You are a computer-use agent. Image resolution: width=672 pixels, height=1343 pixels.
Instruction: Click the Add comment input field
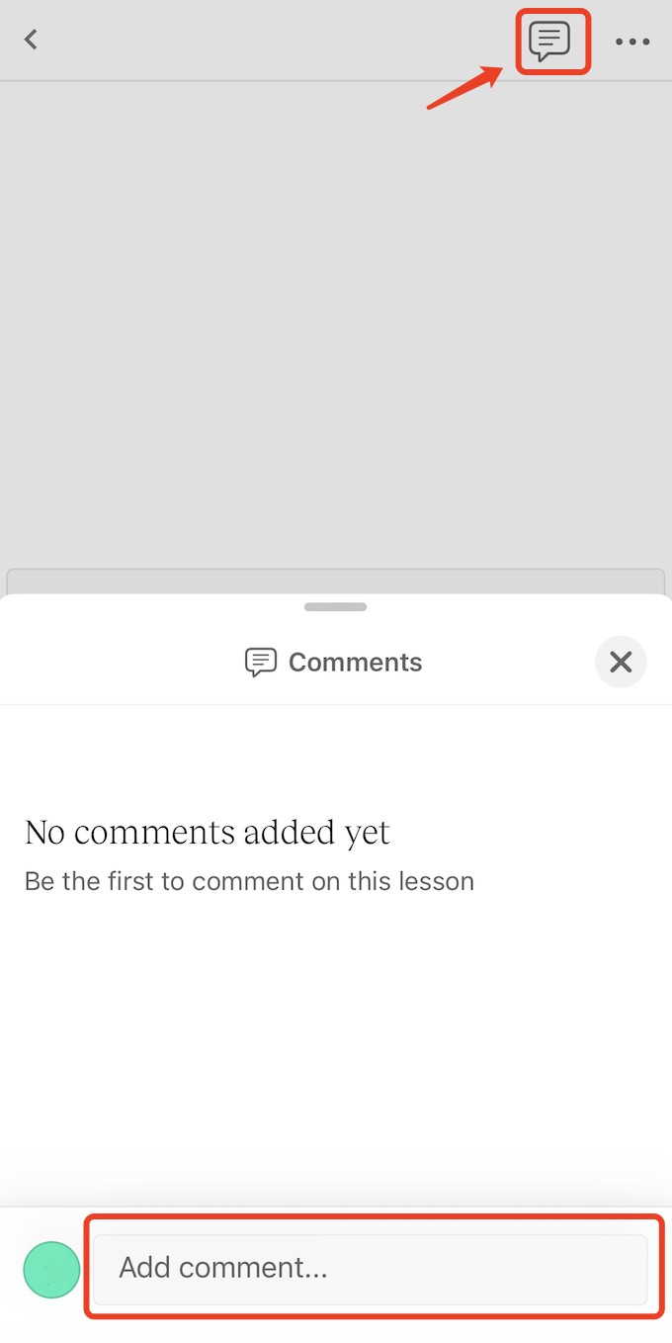pos(371,1269)
